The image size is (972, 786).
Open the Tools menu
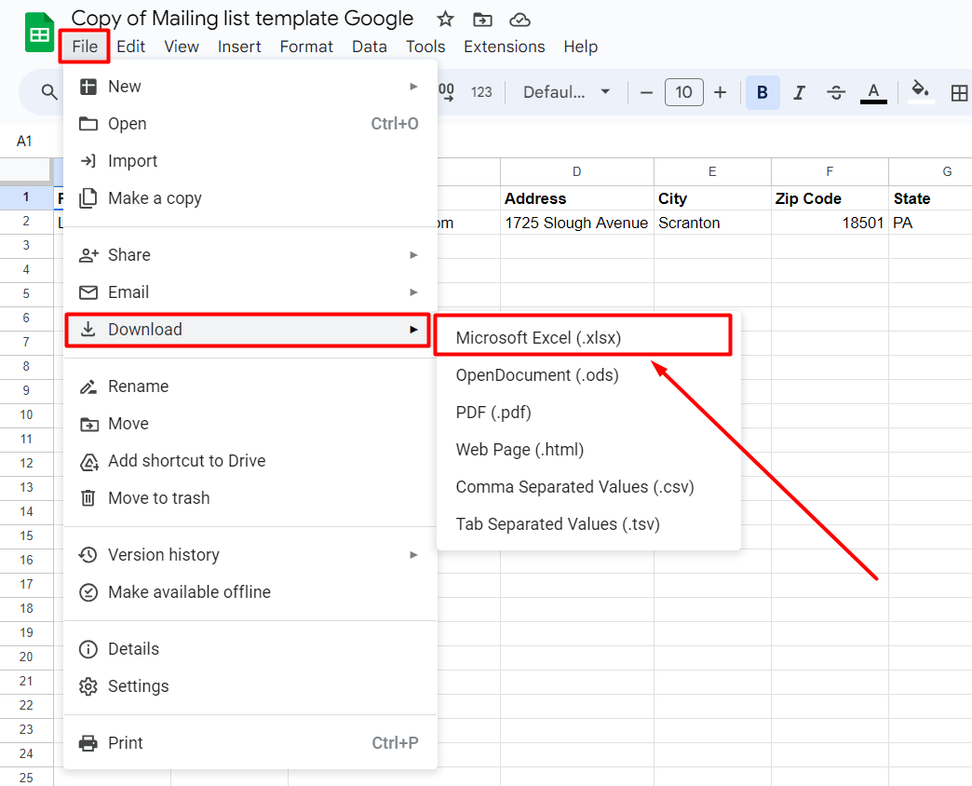425,47
